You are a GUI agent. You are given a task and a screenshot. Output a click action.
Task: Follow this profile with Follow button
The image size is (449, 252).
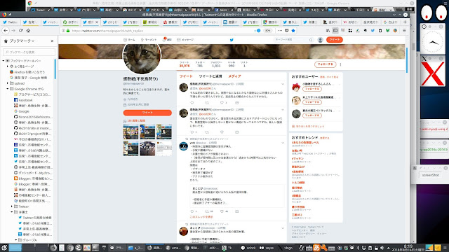tap(325, 64)
